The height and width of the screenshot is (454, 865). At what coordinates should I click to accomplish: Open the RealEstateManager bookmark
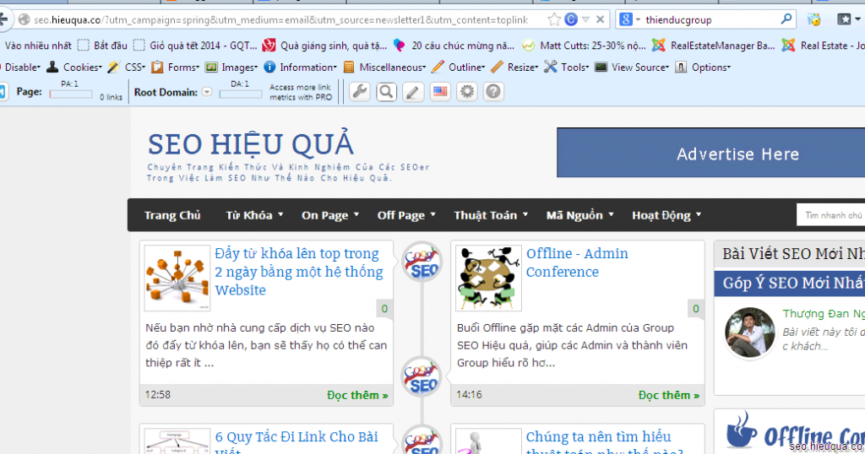(713, 46)
